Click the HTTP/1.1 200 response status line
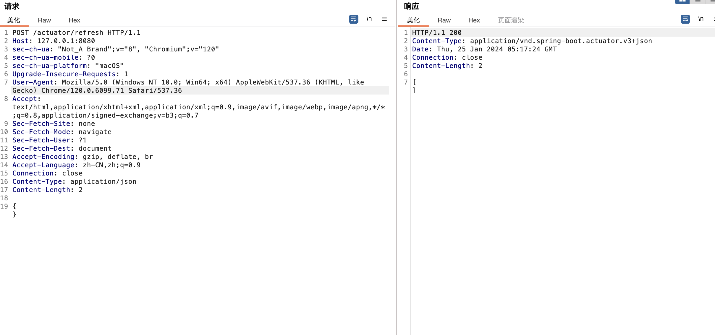This screenshot has width=715, height=335. 437,32
